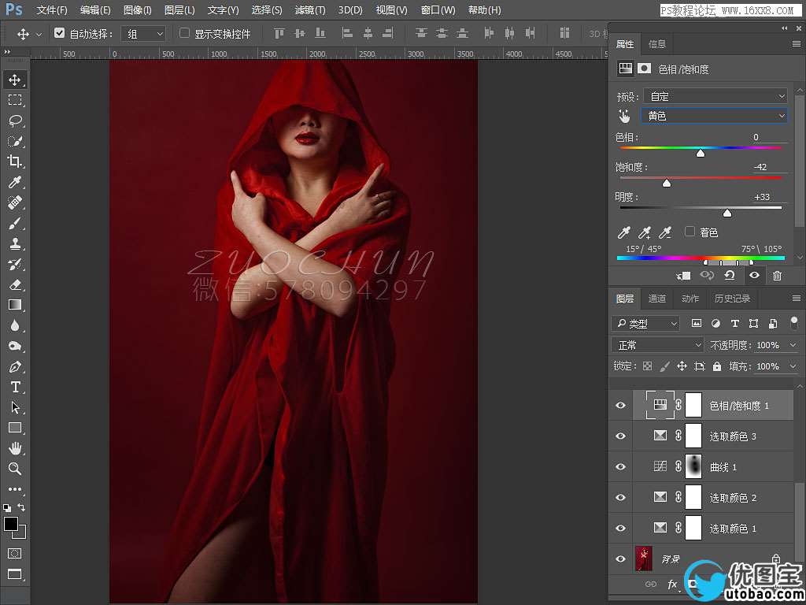Toggle Quick Mask mode
The width and height of the screenshot is (806, 605).
(x=15, y=553)
